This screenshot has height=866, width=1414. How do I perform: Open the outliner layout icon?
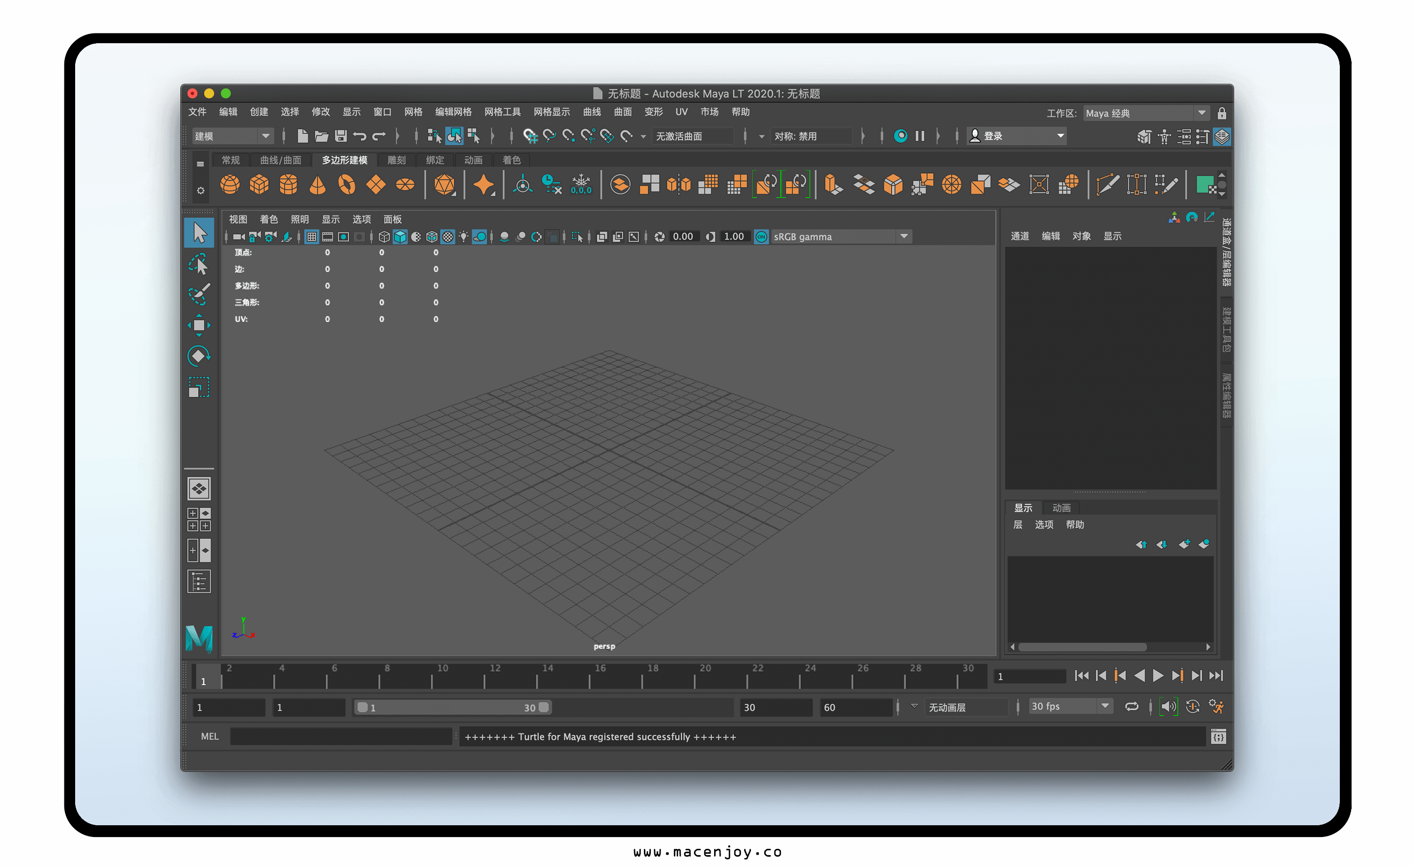199,582
